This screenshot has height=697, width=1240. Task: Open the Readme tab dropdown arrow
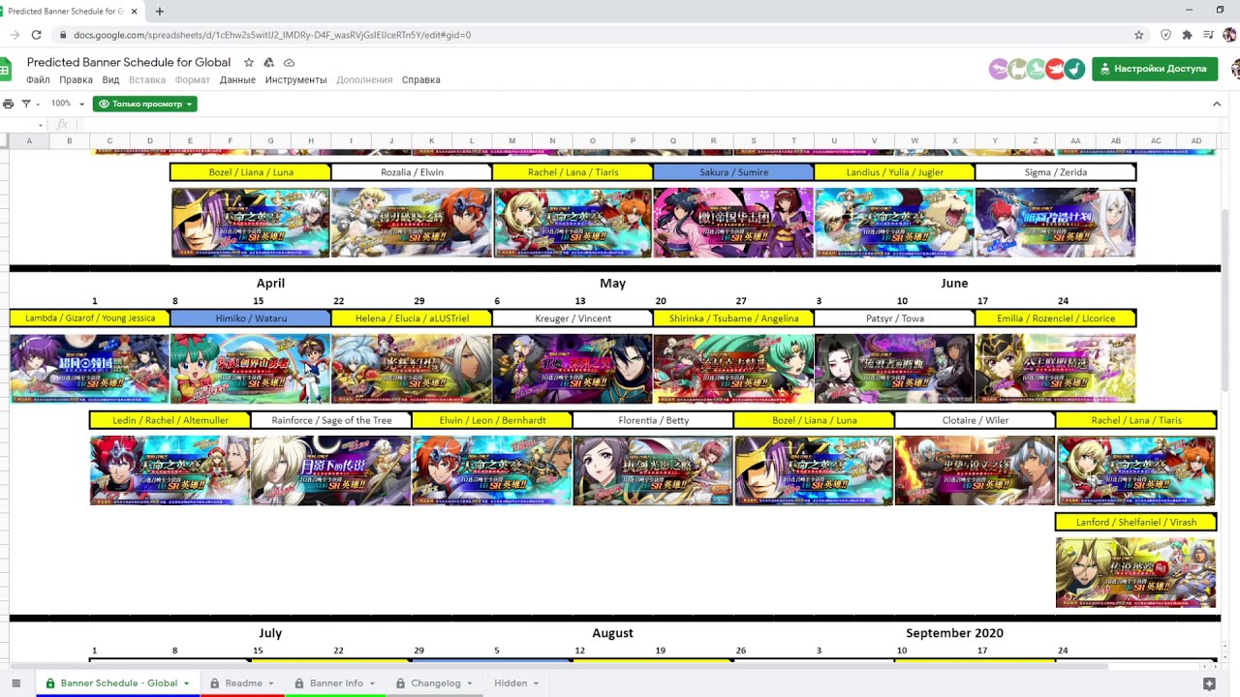(x=271, y=683)
